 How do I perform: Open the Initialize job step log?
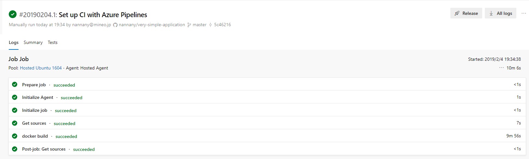[35, 110]
